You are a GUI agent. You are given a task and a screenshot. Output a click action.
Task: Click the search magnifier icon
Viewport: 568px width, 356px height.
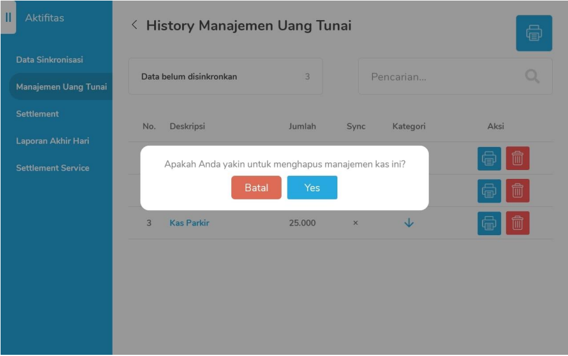coord(532,76)
